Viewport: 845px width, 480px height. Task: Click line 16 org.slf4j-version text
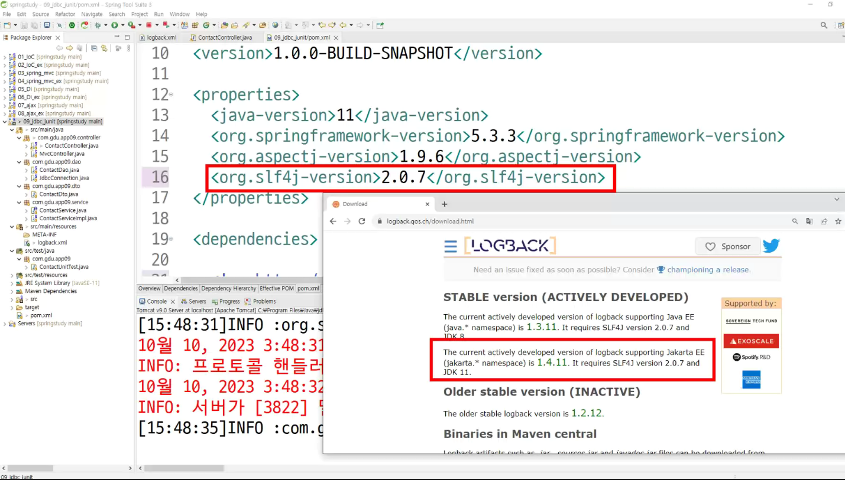point(408,177)
